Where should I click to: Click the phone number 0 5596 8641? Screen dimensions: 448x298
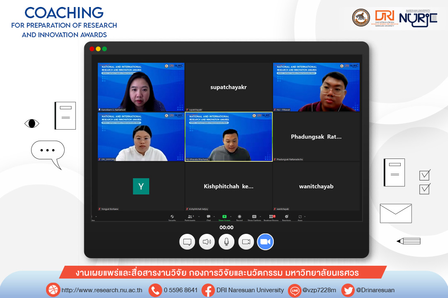[180, 290]
